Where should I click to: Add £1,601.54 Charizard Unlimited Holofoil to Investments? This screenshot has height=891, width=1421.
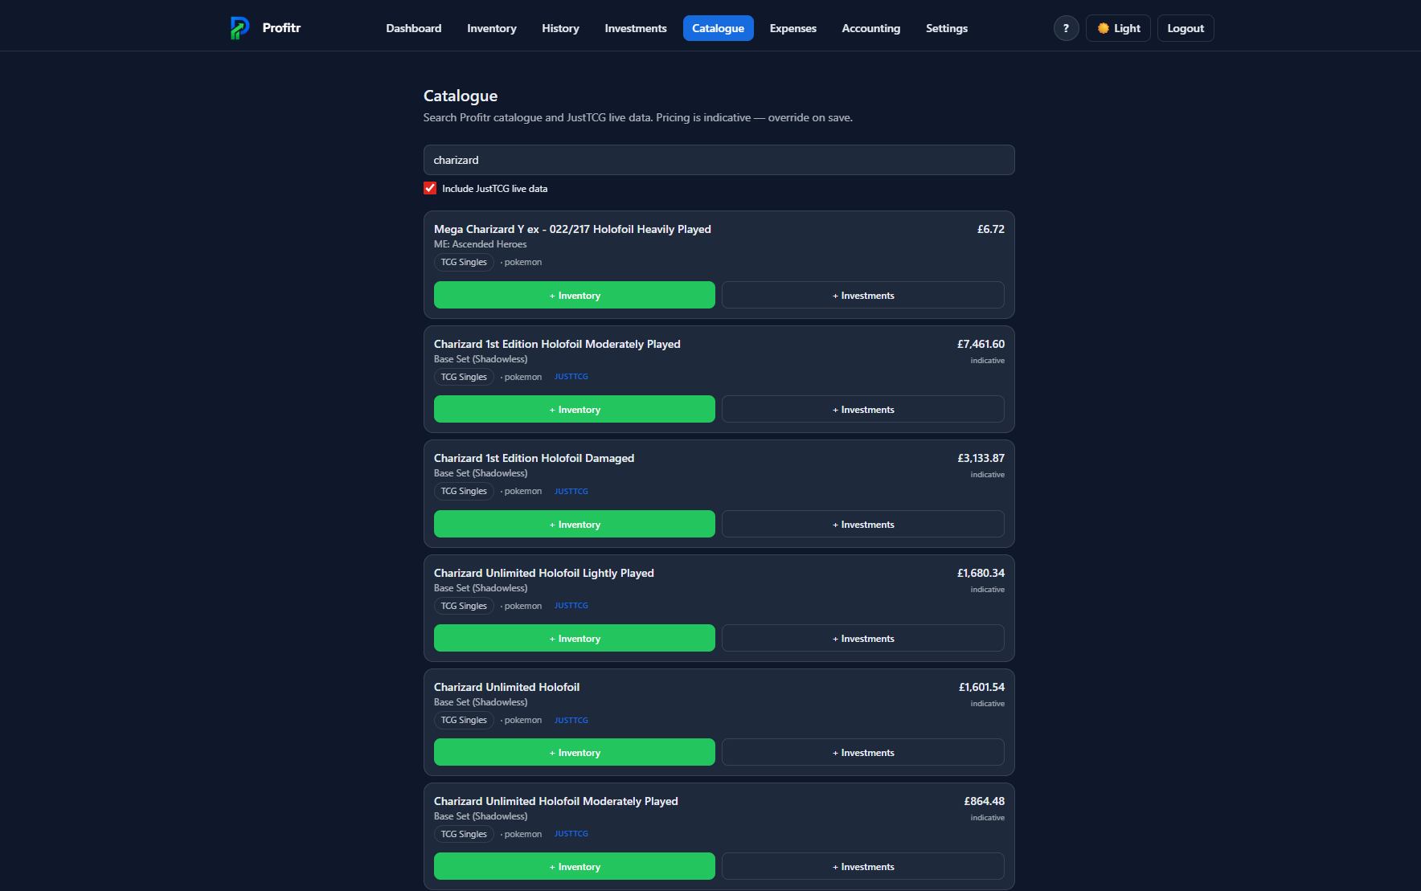tap(863, 752)
